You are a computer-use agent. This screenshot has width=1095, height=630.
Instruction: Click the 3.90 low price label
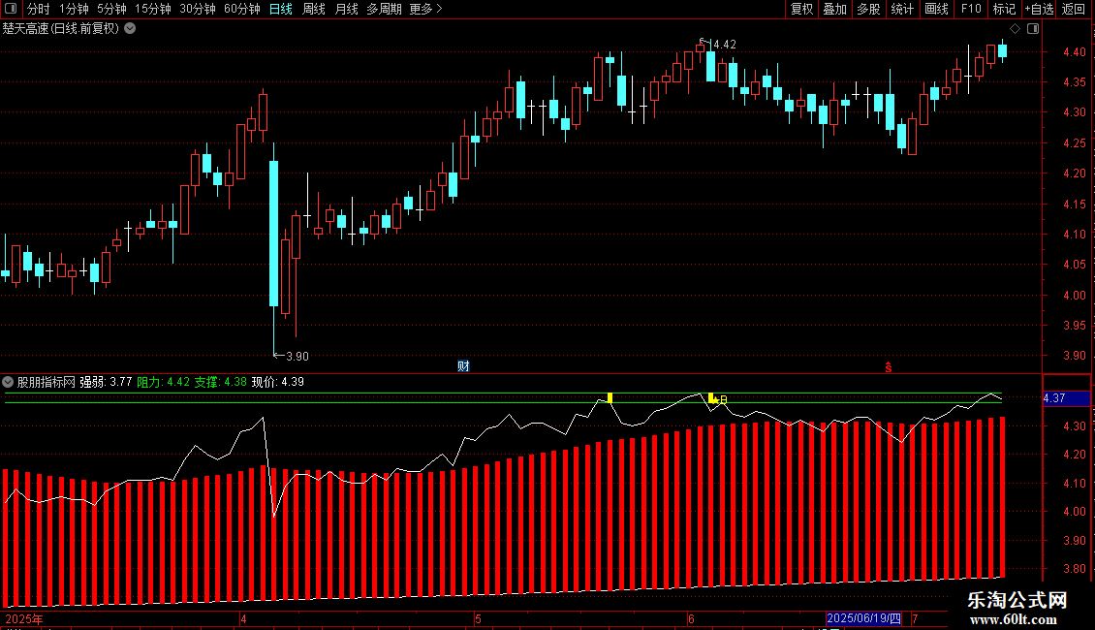point(297,357)
